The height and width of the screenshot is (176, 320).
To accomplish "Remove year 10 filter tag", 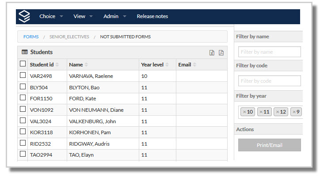I will pyautogui.click(x=244, y=112).
